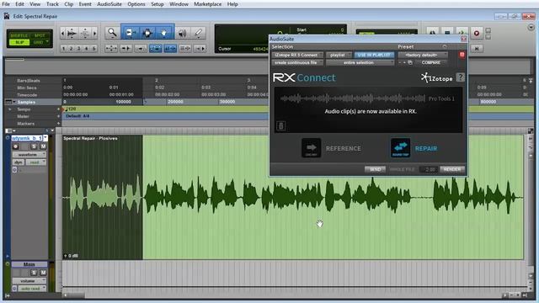Click the horizontal zoom in right arrow
This screenshot has width=539, height=303.
tap(95, 34)
